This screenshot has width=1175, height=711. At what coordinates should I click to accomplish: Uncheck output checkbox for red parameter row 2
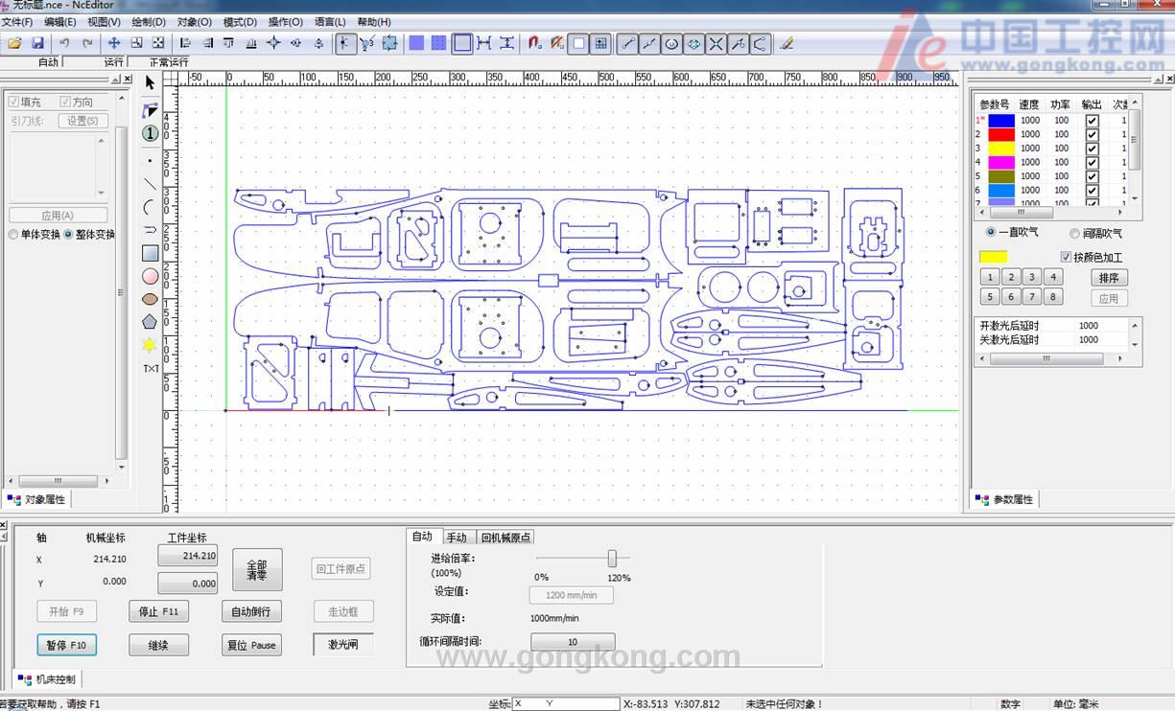pyautogui.click(x=1092, y=134)
